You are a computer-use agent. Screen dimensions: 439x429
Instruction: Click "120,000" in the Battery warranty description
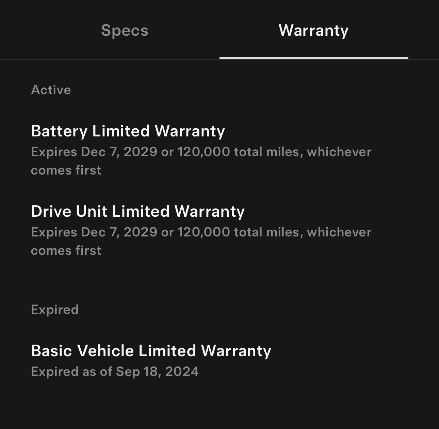[x=204, y=152]
